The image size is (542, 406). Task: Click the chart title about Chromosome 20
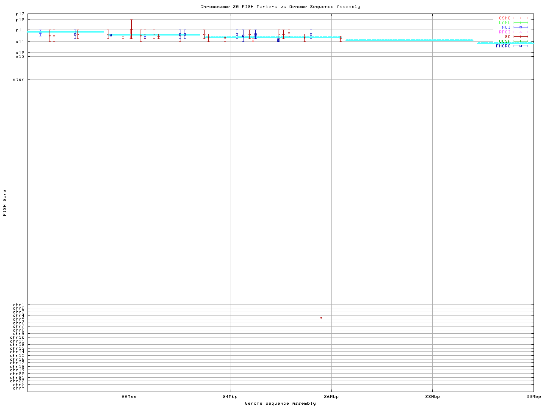click(280, 7)
